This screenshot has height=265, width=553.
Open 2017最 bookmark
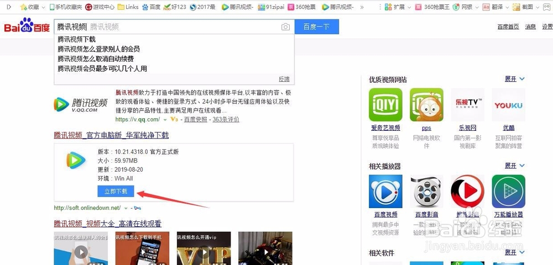coord(202,7)
